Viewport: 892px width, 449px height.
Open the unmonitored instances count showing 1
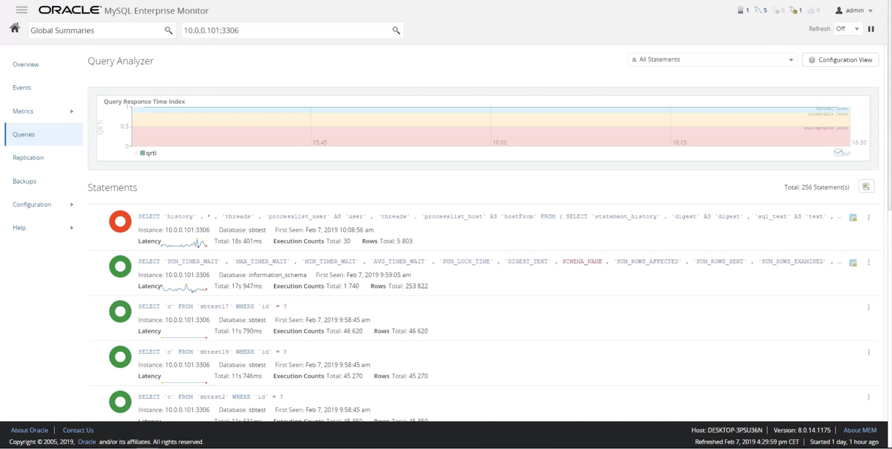click(x=796, y=10)
